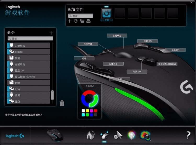
Task: Close the Logitech Gaming Software window
Action: [x=191, y=2]
